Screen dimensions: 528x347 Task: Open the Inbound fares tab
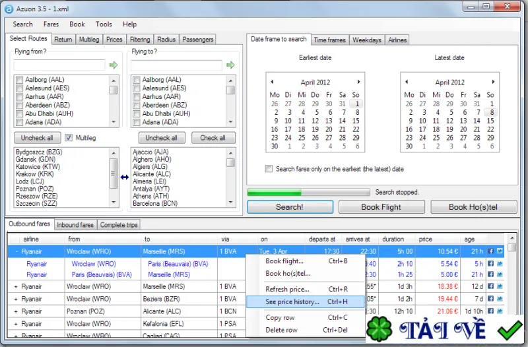pyautogui.click(x=75, y=225)
